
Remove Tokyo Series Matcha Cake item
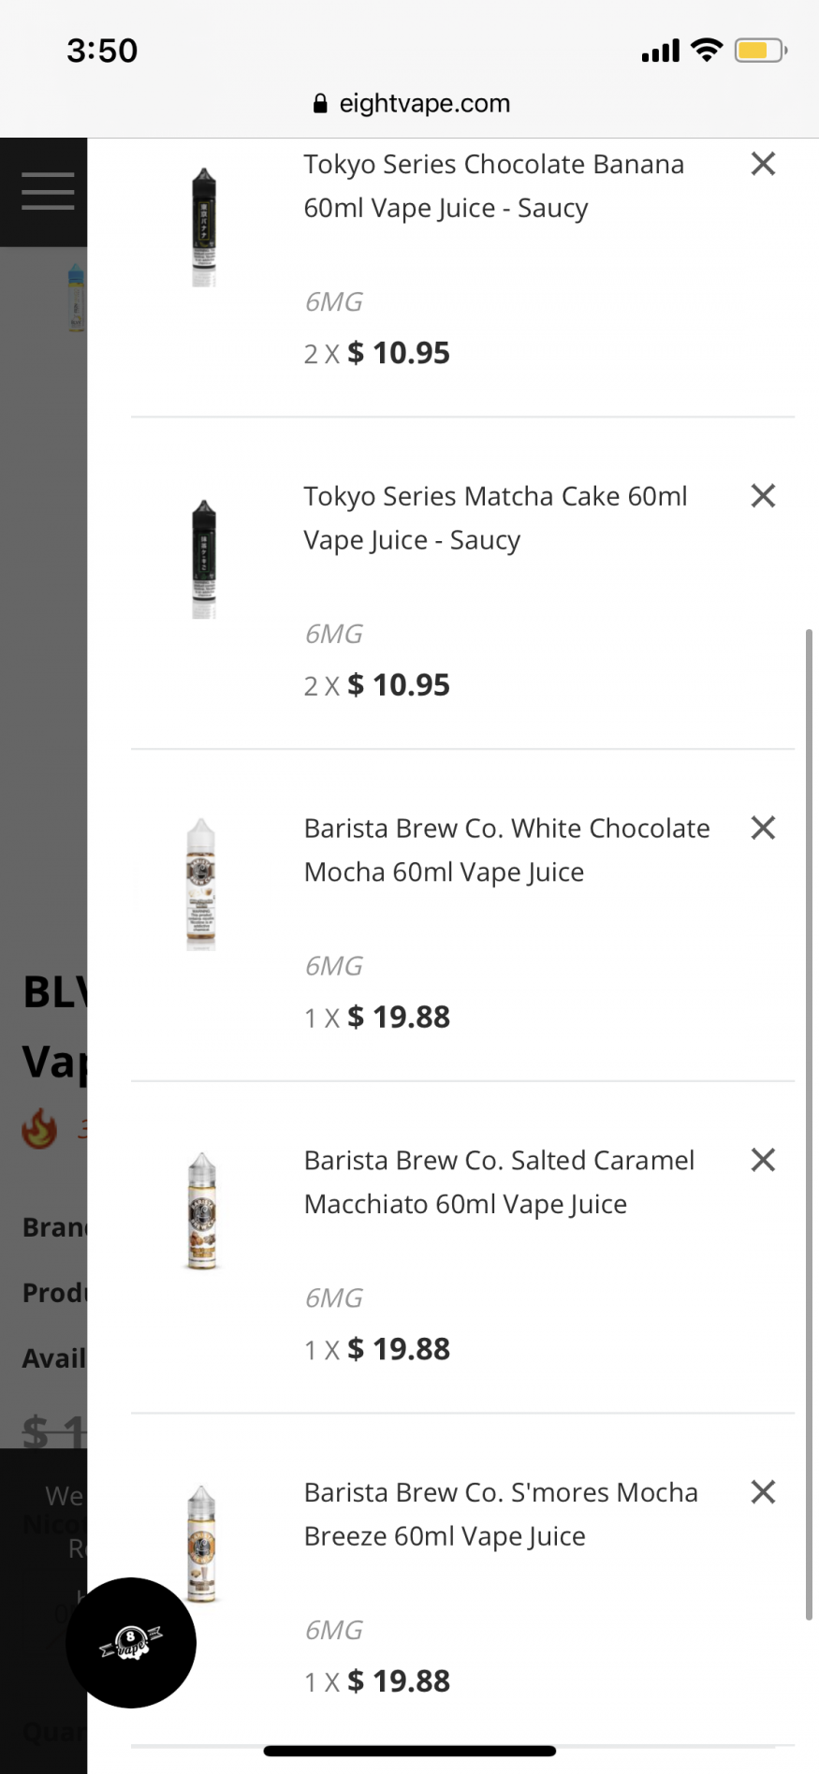(x=763, y=496)
